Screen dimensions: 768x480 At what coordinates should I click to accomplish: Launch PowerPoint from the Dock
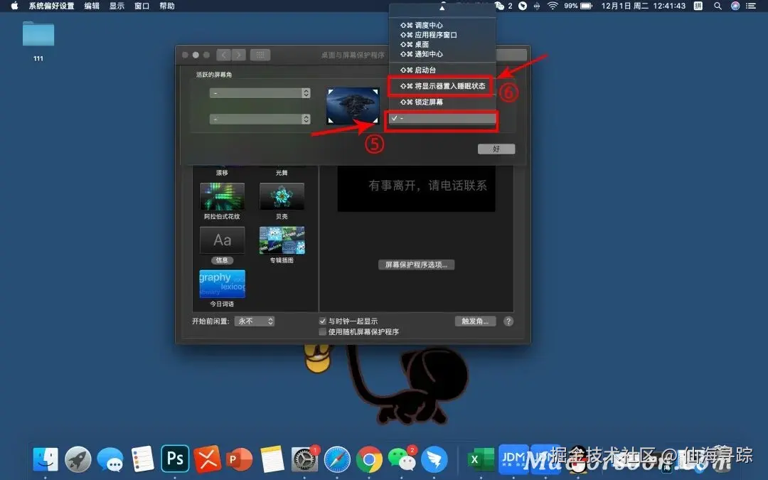pos(240,459)
